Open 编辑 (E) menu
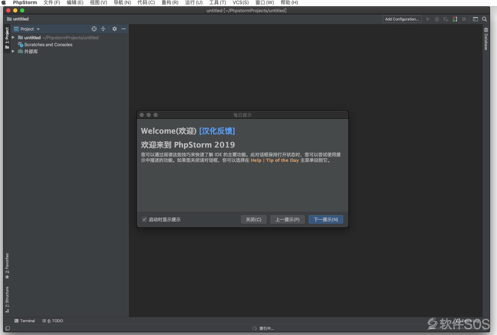Viewport: 497px width, 335px height. pos(75,3)
